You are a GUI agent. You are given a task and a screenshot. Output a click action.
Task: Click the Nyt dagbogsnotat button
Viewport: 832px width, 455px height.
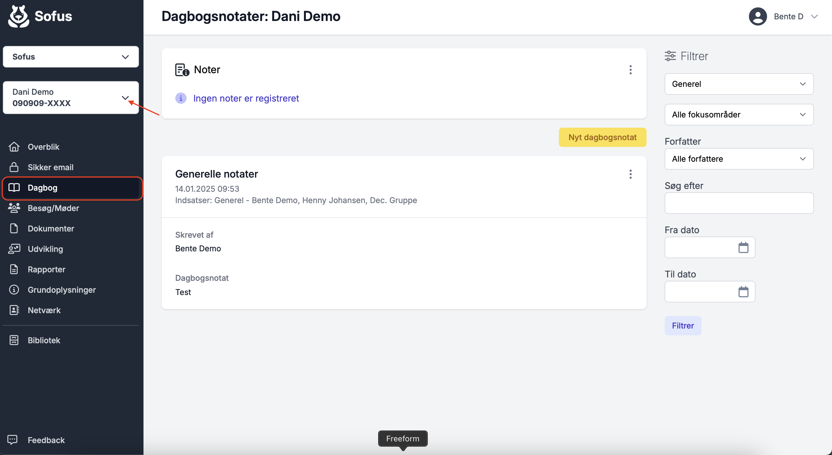coord(602,137)
